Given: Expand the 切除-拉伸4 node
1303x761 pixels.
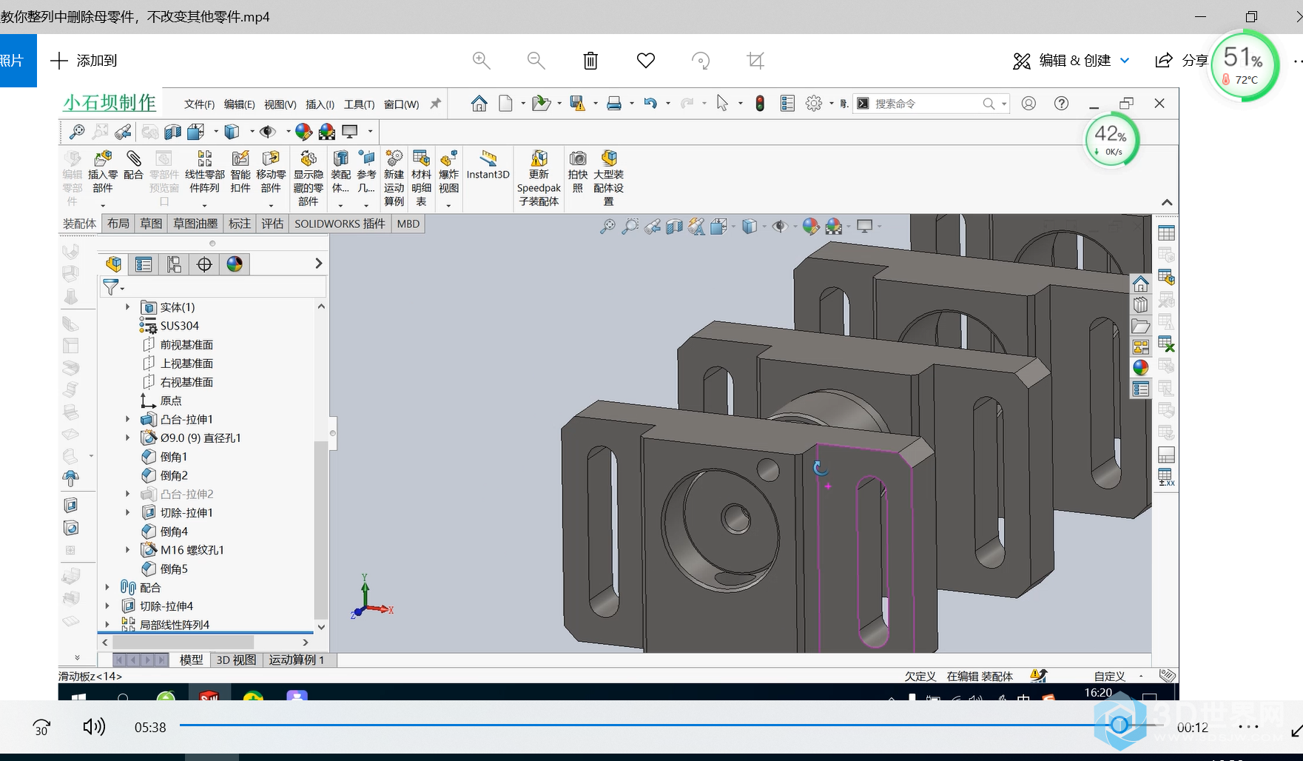Looking at the screenshot, I should pos(107,606).
